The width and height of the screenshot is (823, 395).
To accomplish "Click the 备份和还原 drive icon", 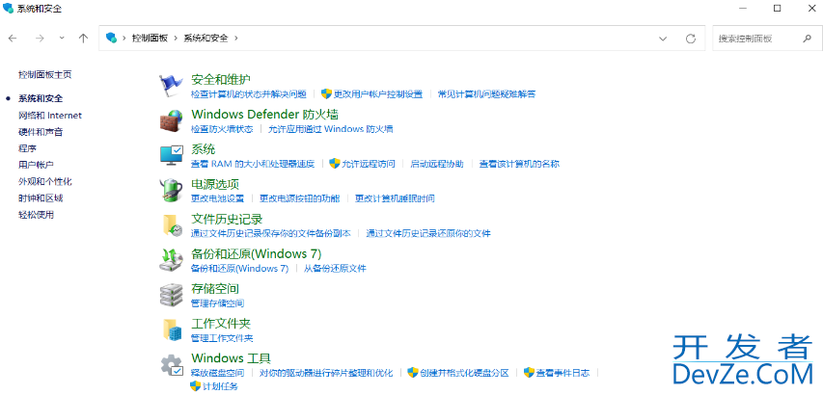I will 171,260.
